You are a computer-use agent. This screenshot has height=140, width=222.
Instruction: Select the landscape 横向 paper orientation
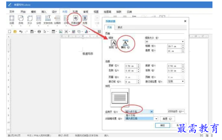(125, 44)
